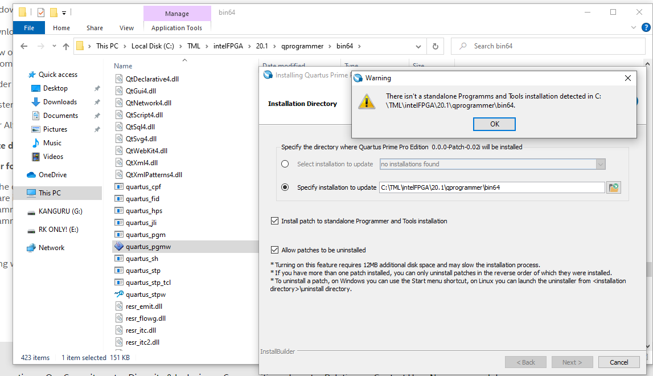Go up one folder level arrow
This screenshot has width=653, height=376.
(x=66, y=46)
